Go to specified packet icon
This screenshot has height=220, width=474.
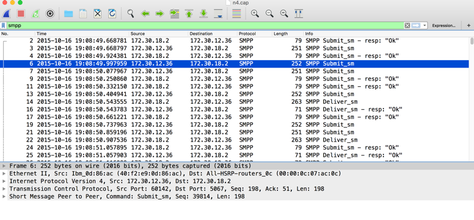(x=174, y=13)
